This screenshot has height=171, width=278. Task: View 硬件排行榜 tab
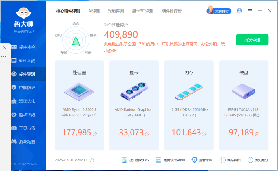[x=172, y=11]
